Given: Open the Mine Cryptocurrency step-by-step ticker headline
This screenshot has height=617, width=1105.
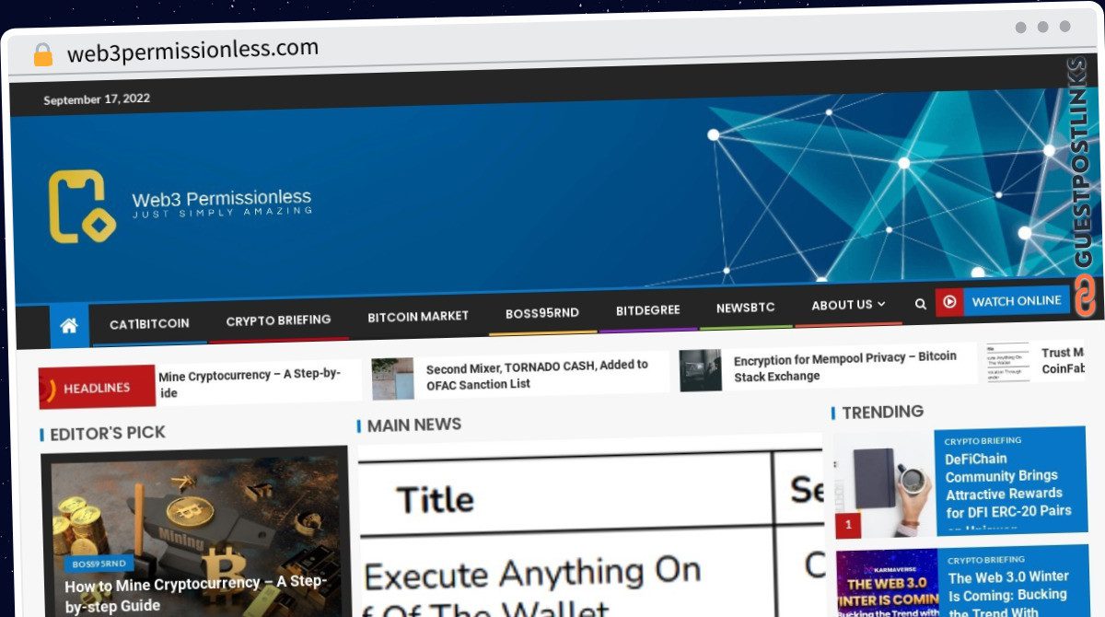Looking at the screenshot, I should pyautogui.click(x=250, y=384).
